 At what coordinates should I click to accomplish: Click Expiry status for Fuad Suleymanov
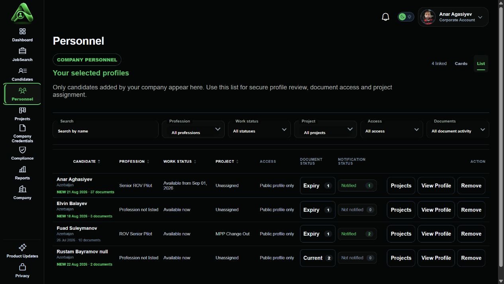click(318, 234)
